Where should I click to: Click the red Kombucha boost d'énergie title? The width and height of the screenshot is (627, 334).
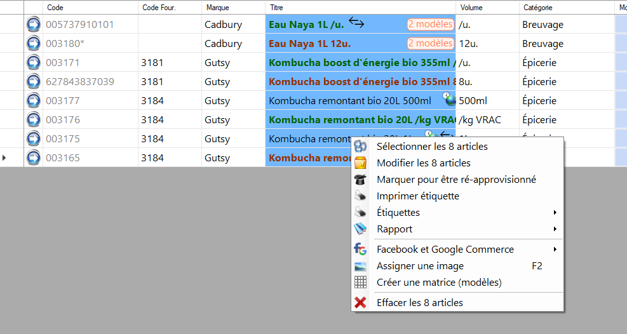tap(360, 81)
